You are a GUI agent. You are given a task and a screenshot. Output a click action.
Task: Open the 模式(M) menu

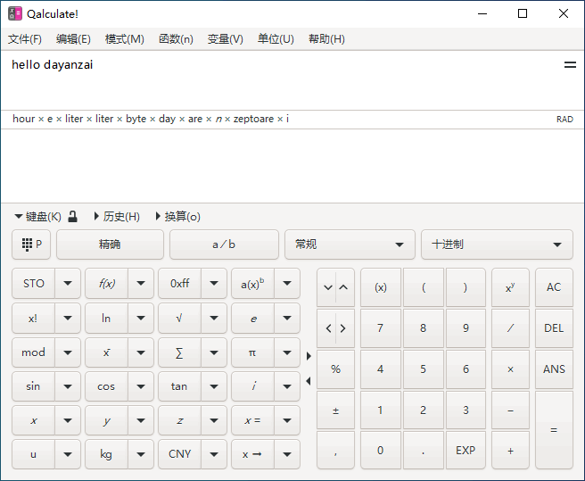click(124, 39)
